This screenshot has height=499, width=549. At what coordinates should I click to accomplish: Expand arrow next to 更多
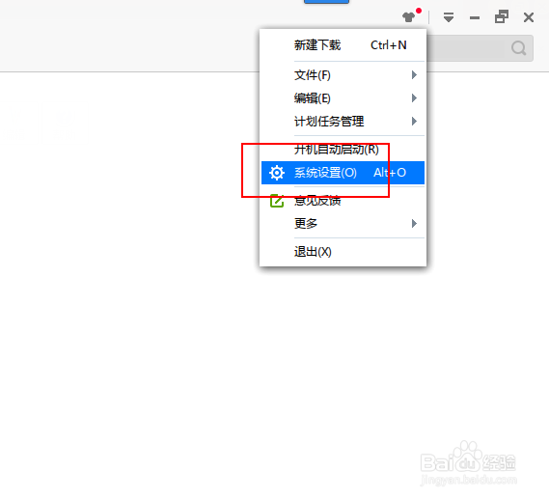[414, 223]
